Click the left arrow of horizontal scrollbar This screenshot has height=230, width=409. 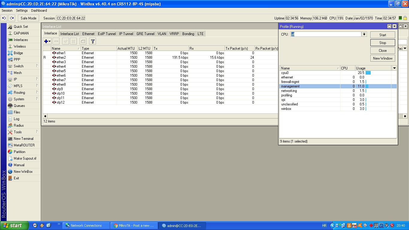[45, 116]
